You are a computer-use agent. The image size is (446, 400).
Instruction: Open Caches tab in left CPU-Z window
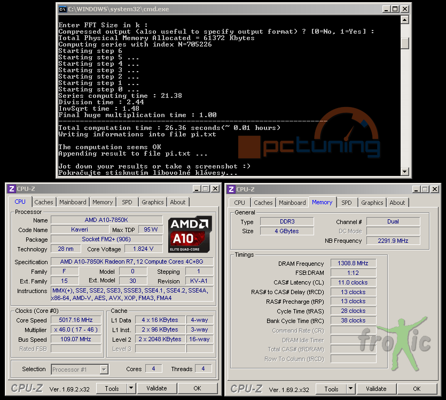pos(44,202)
